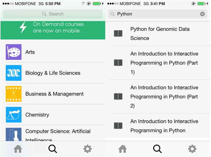Tap the search field containing Python
This screenshot has height=157, width=211.
point(155,14)
